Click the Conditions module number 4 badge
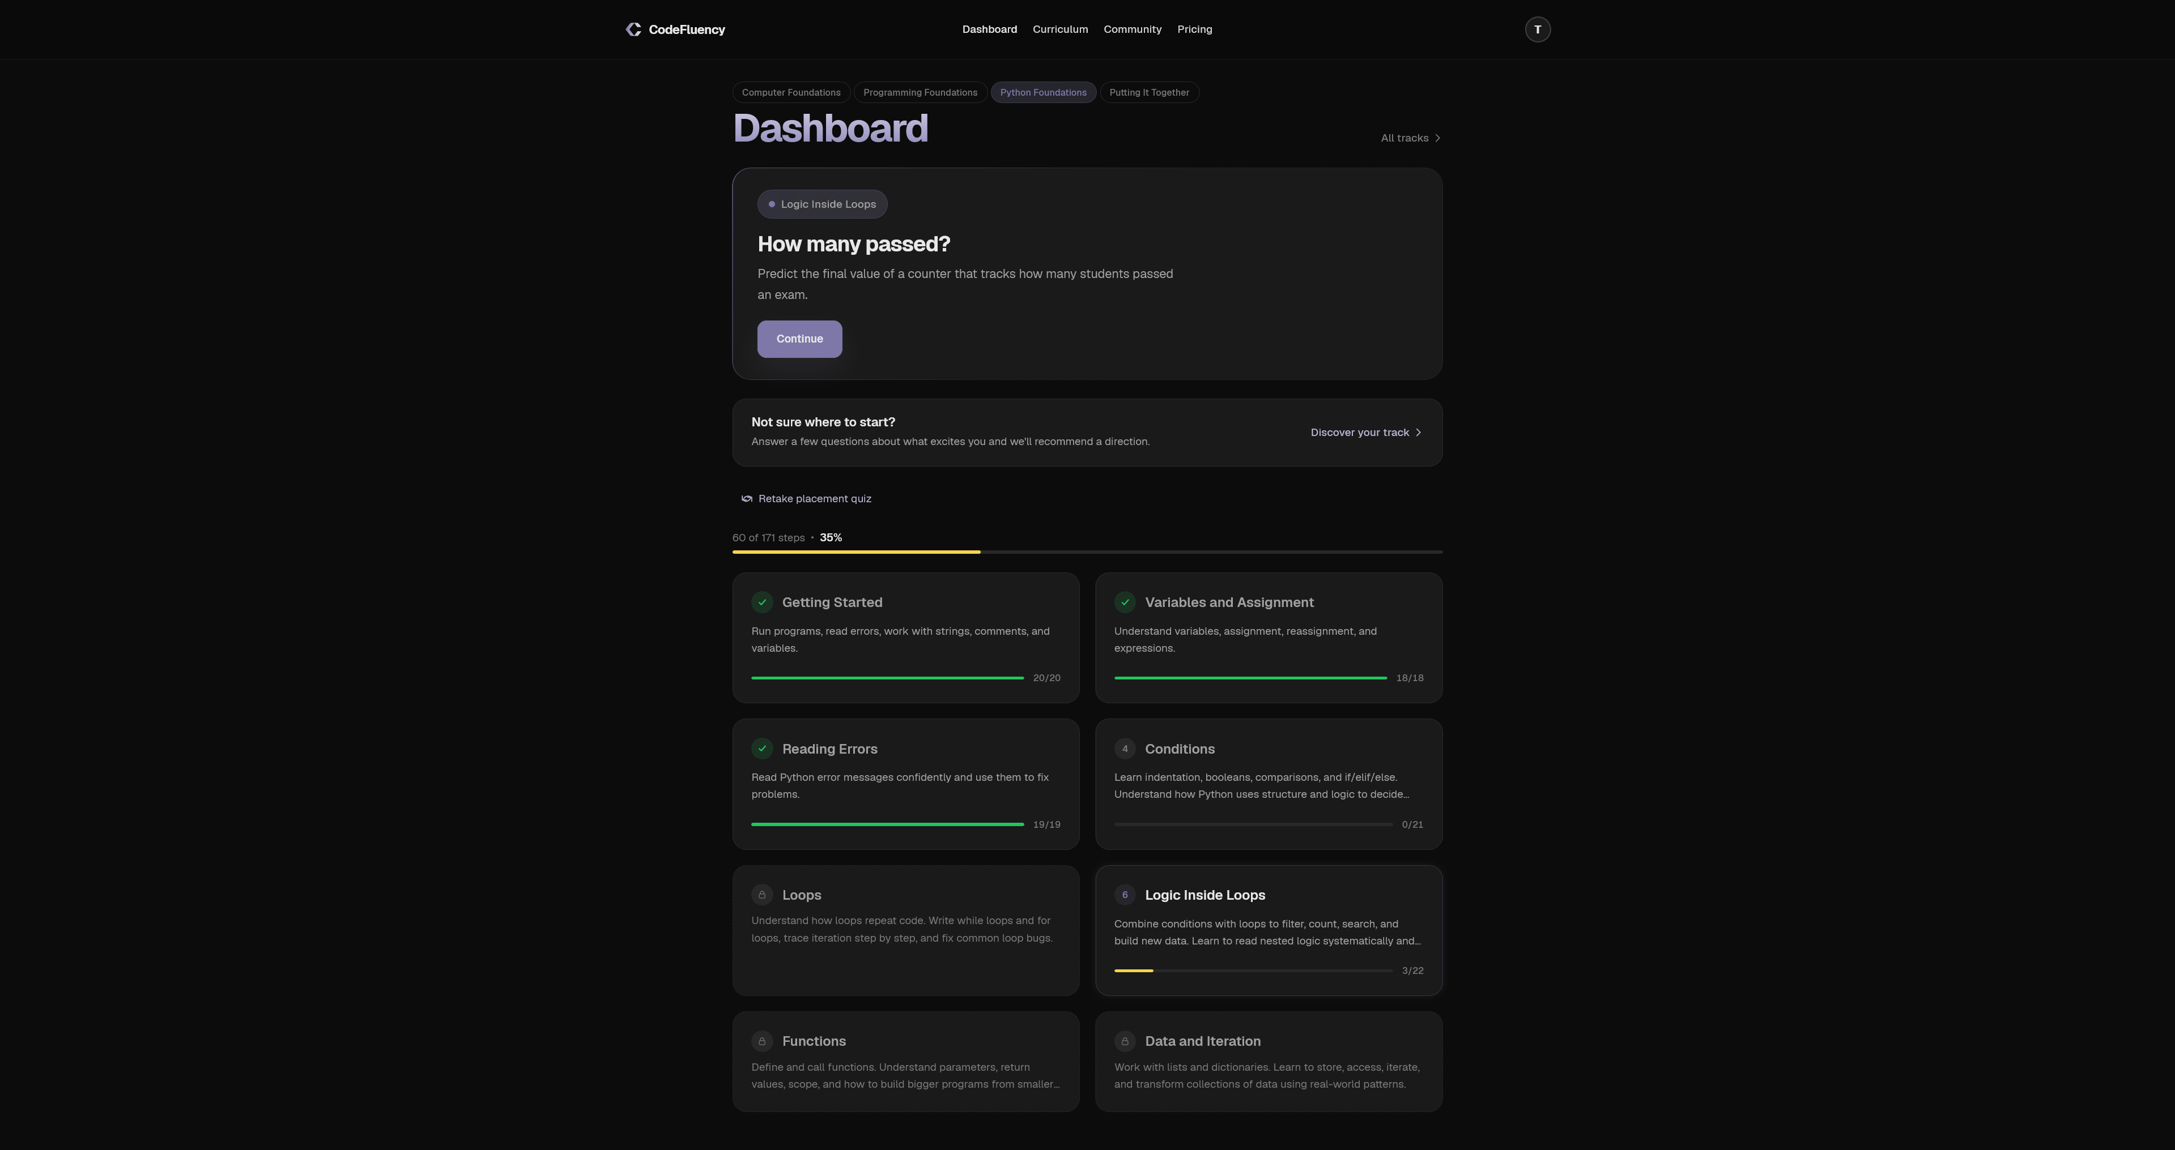This screenshot has width=2175, height=1150. point(1125,749)
